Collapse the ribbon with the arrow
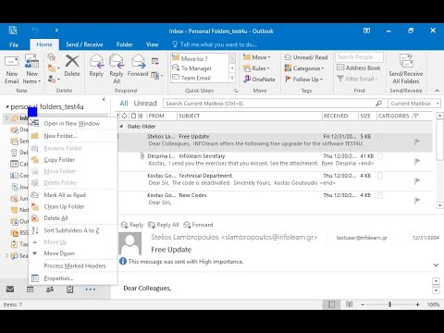This screenshot has height=333, width=444. pos(437,91)
